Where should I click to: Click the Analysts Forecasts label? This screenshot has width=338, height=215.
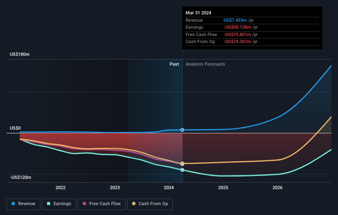click(x=205, y=64)
